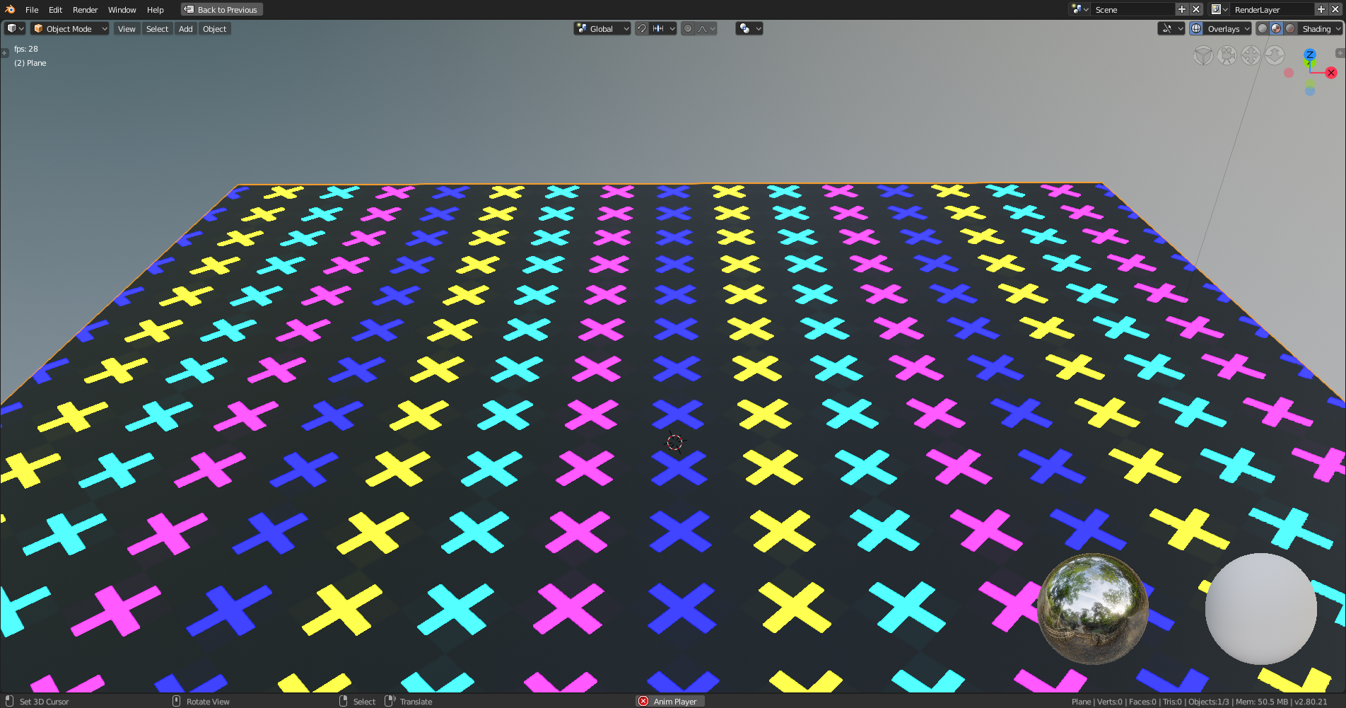Viewport: 1346px width, 708px height.
Task: Open the File menu
Action: tap(32, 10)
